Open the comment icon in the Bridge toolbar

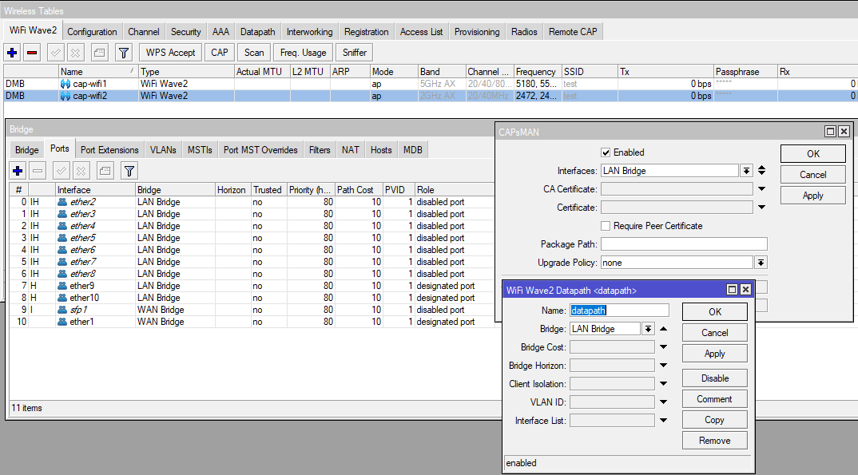click(105, 170)
